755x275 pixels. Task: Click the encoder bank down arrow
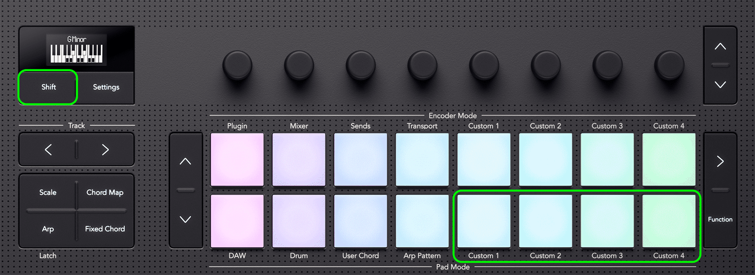click(720, 85)
